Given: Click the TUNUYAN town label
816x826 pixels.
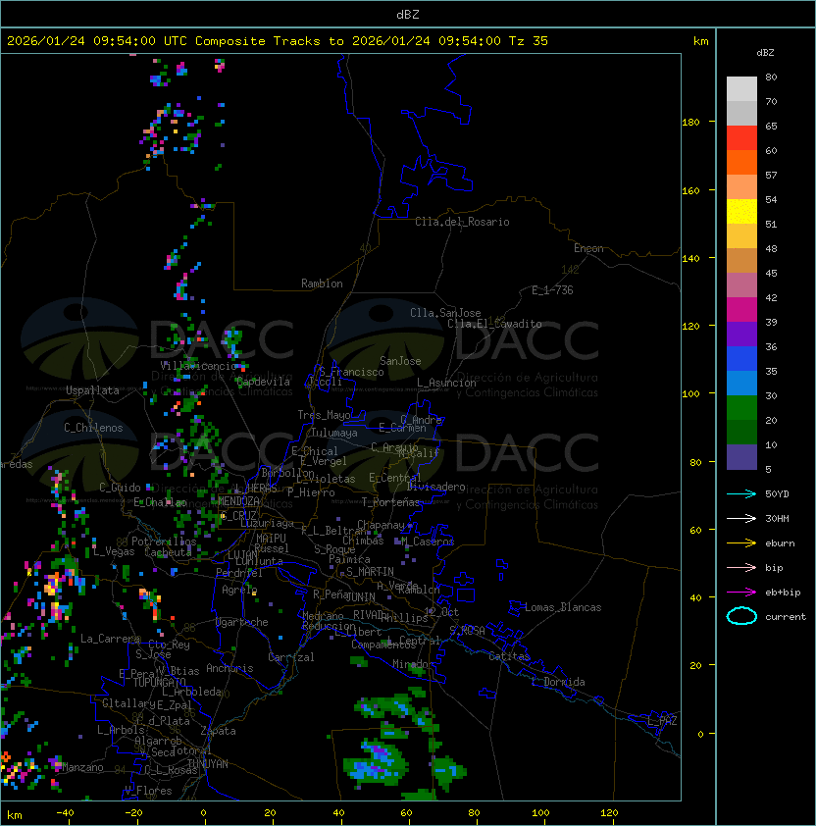Looking at the screenshot, I should tap(207, 763).
